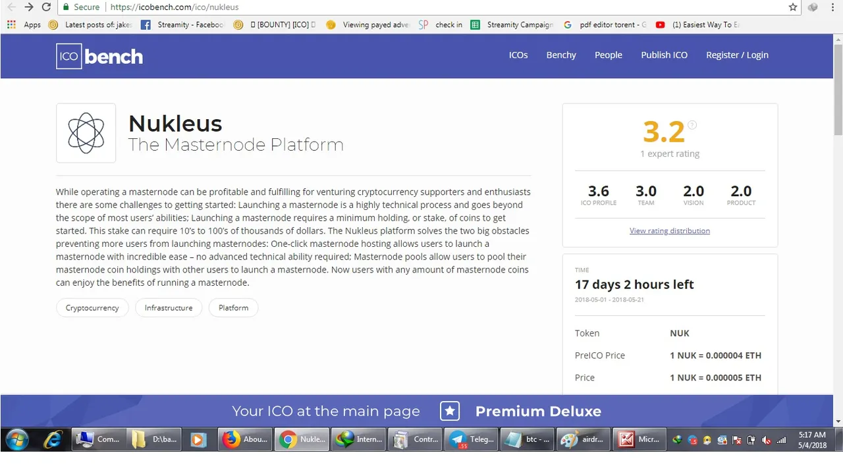Image resolution: width=843 pixels, height=474 pixels.
Task: Open the Streamity - Facebook bookmark
Action: click(182, 24)
